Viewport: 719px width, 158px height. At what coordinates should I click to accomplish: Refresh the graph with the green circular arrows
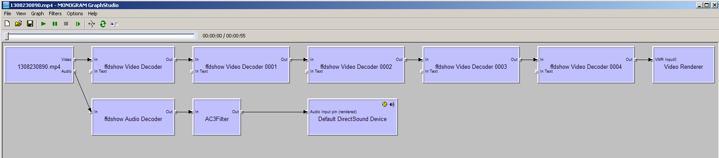coord(103,24)
